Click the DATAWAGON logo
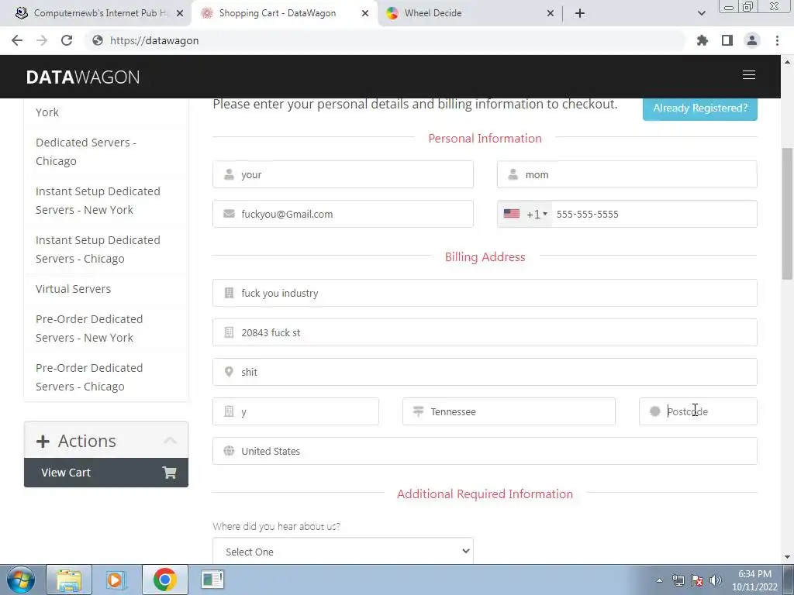This screenshot has width=794, height=595. click(x=82, y=77)
